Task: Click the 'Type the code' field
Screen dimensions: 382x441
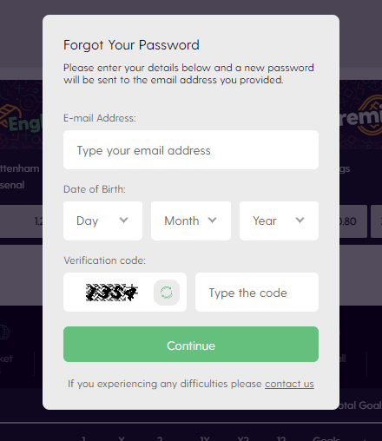Action: pyautogui.click(x=257, y=293)
